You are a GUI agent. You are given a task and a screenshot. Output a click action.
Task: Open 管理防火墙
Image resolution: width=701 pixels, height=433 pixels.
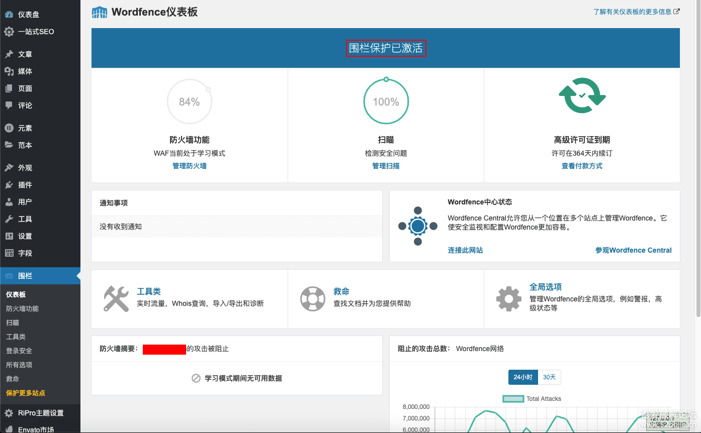coord(189,166)
